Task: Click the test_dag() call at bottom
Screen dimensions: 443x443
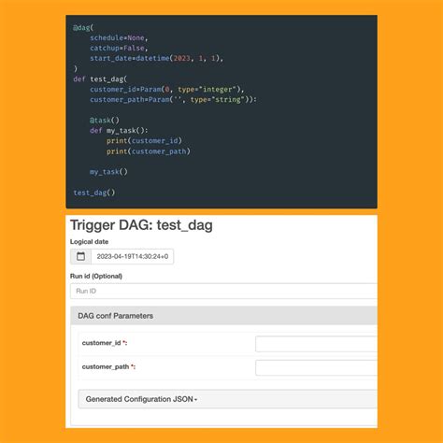Action: pos(94,193)
